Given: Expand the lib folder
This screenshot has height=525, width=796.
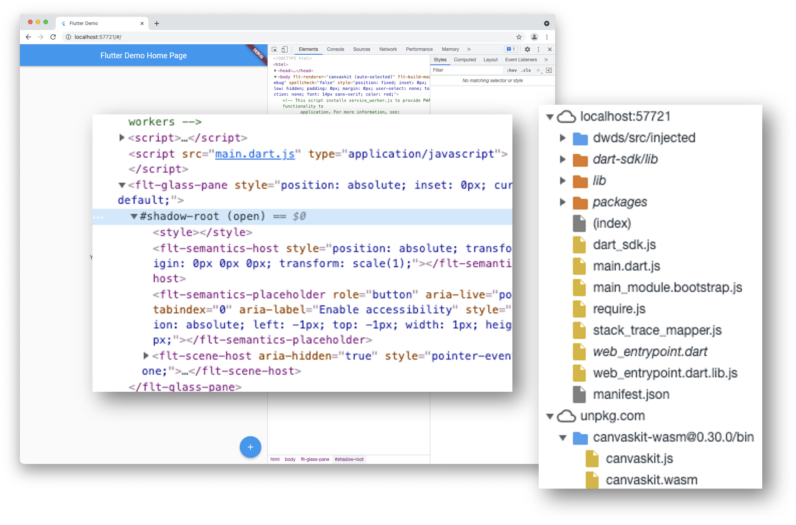Looking at the screenshot, I should [x=563, y=181].
